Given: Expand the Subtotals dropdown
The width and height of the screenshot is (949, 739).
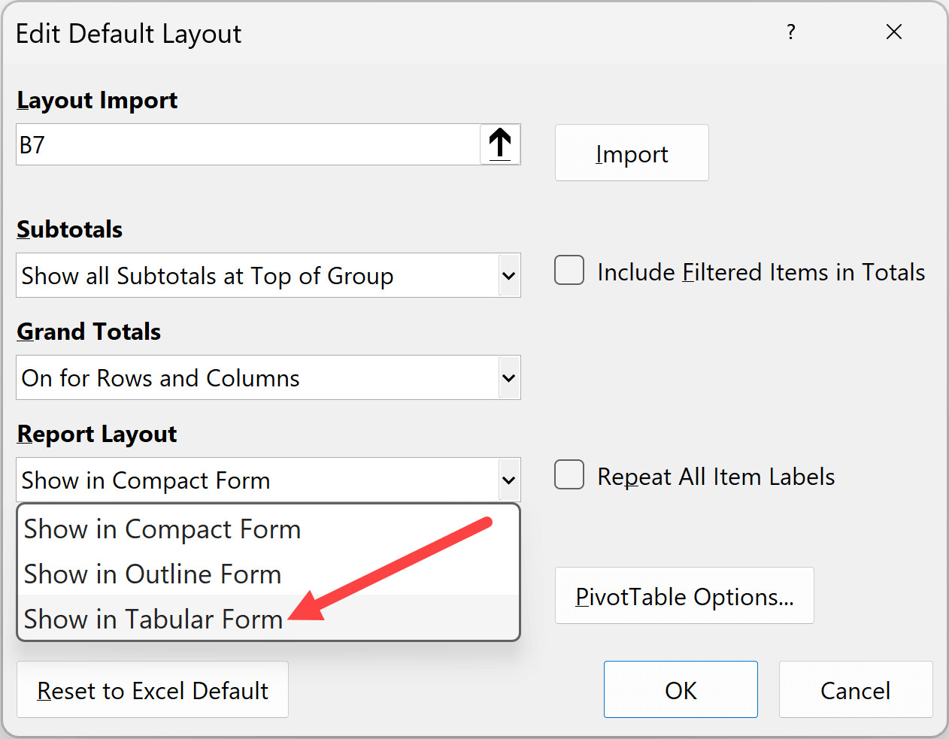Looking at the screenshot, I should [x=509, y=276].
